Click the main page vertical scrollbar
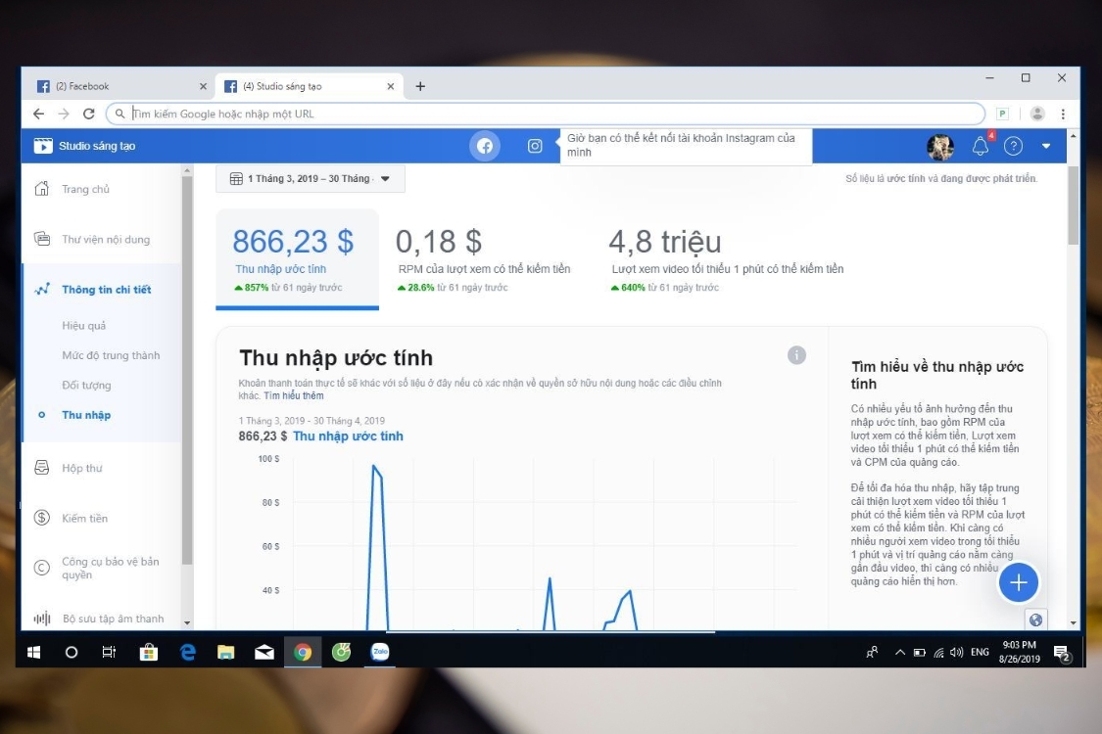The width and height of the screenshot is (1102, 734). tap(1073, 206)
